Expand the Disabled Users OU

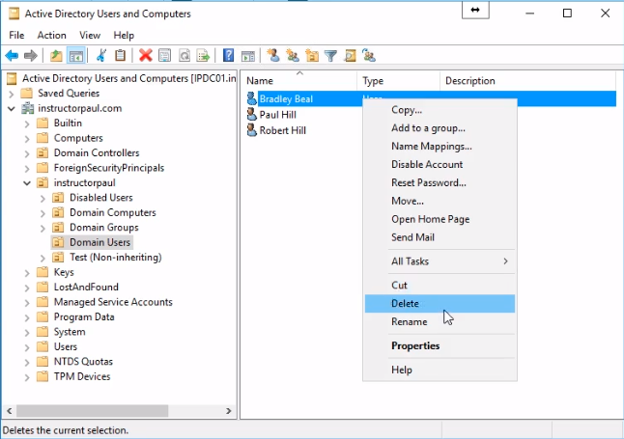43,198
